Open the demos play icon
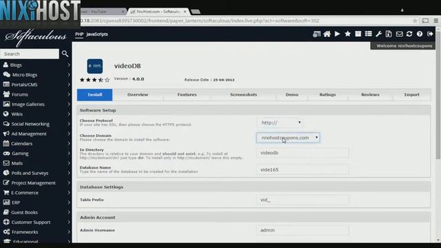Screen dimensions: 441x248 (337, 34)
